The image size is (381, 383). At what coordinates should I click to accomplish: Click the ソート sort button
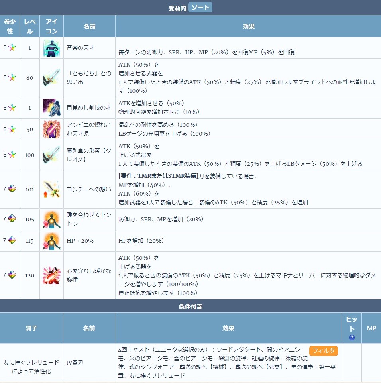[x=200, y=7]
